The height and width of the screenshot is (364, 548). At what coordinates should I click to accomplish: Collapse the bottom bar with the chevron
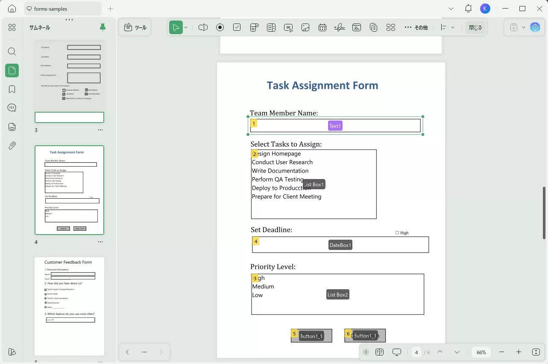[366, 352]
